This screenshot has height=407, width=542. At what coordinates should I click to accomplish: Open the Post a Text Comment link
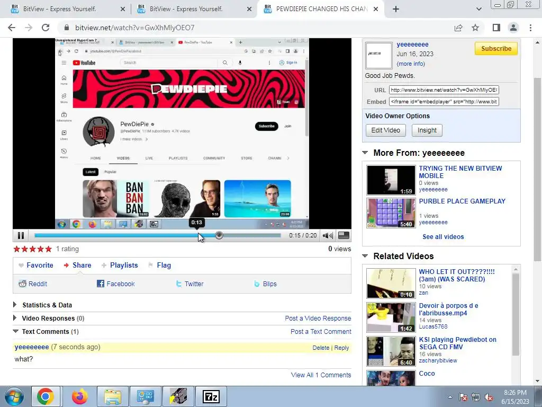click(321, 332)
